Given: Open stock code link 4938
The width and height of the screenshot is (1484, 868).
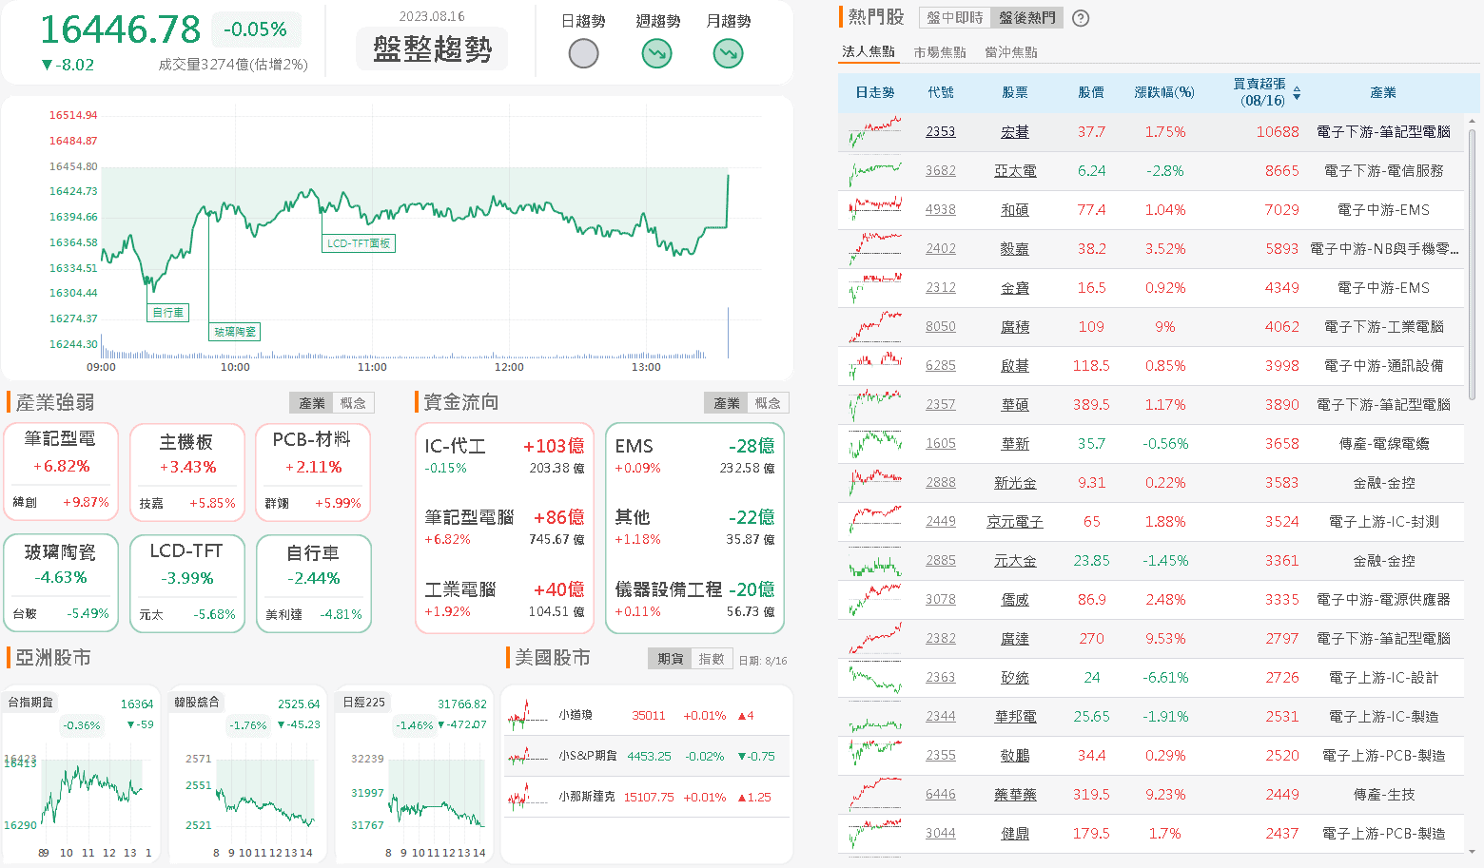Looking at the screenshot, I should pyautogui.click(x=940, y=209).
